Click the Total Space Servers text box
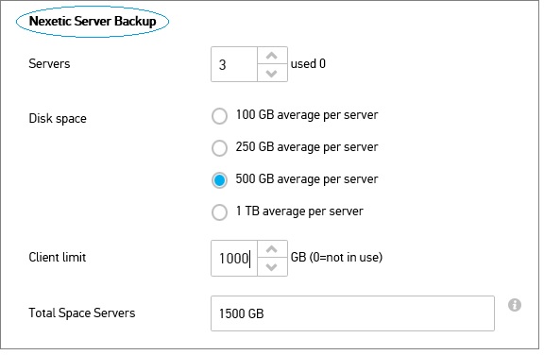Image resolution: width=544 pixels, height=355 pixels. (x=352, y=313)
